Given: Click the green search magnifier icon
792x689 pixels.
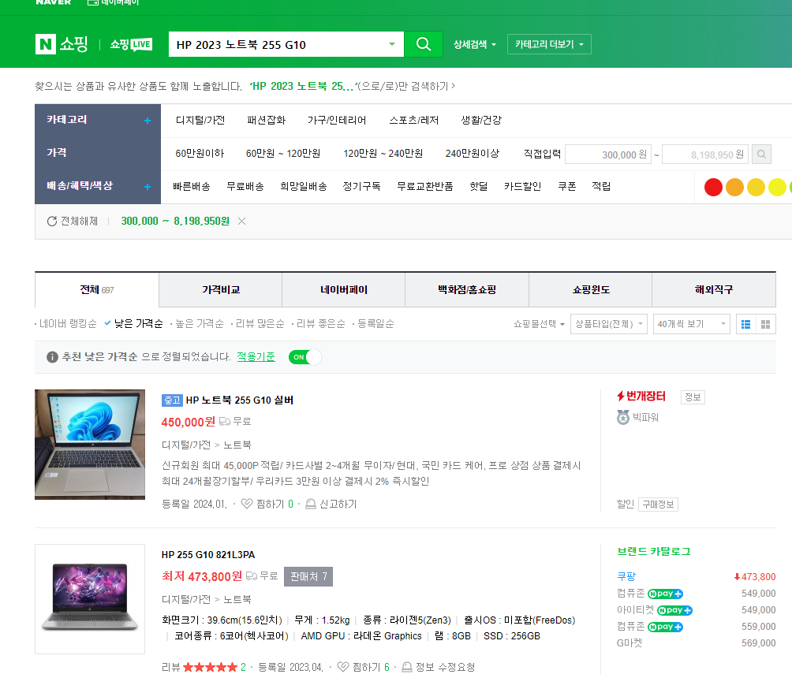Looking at the screenshot, I should 424,44.
